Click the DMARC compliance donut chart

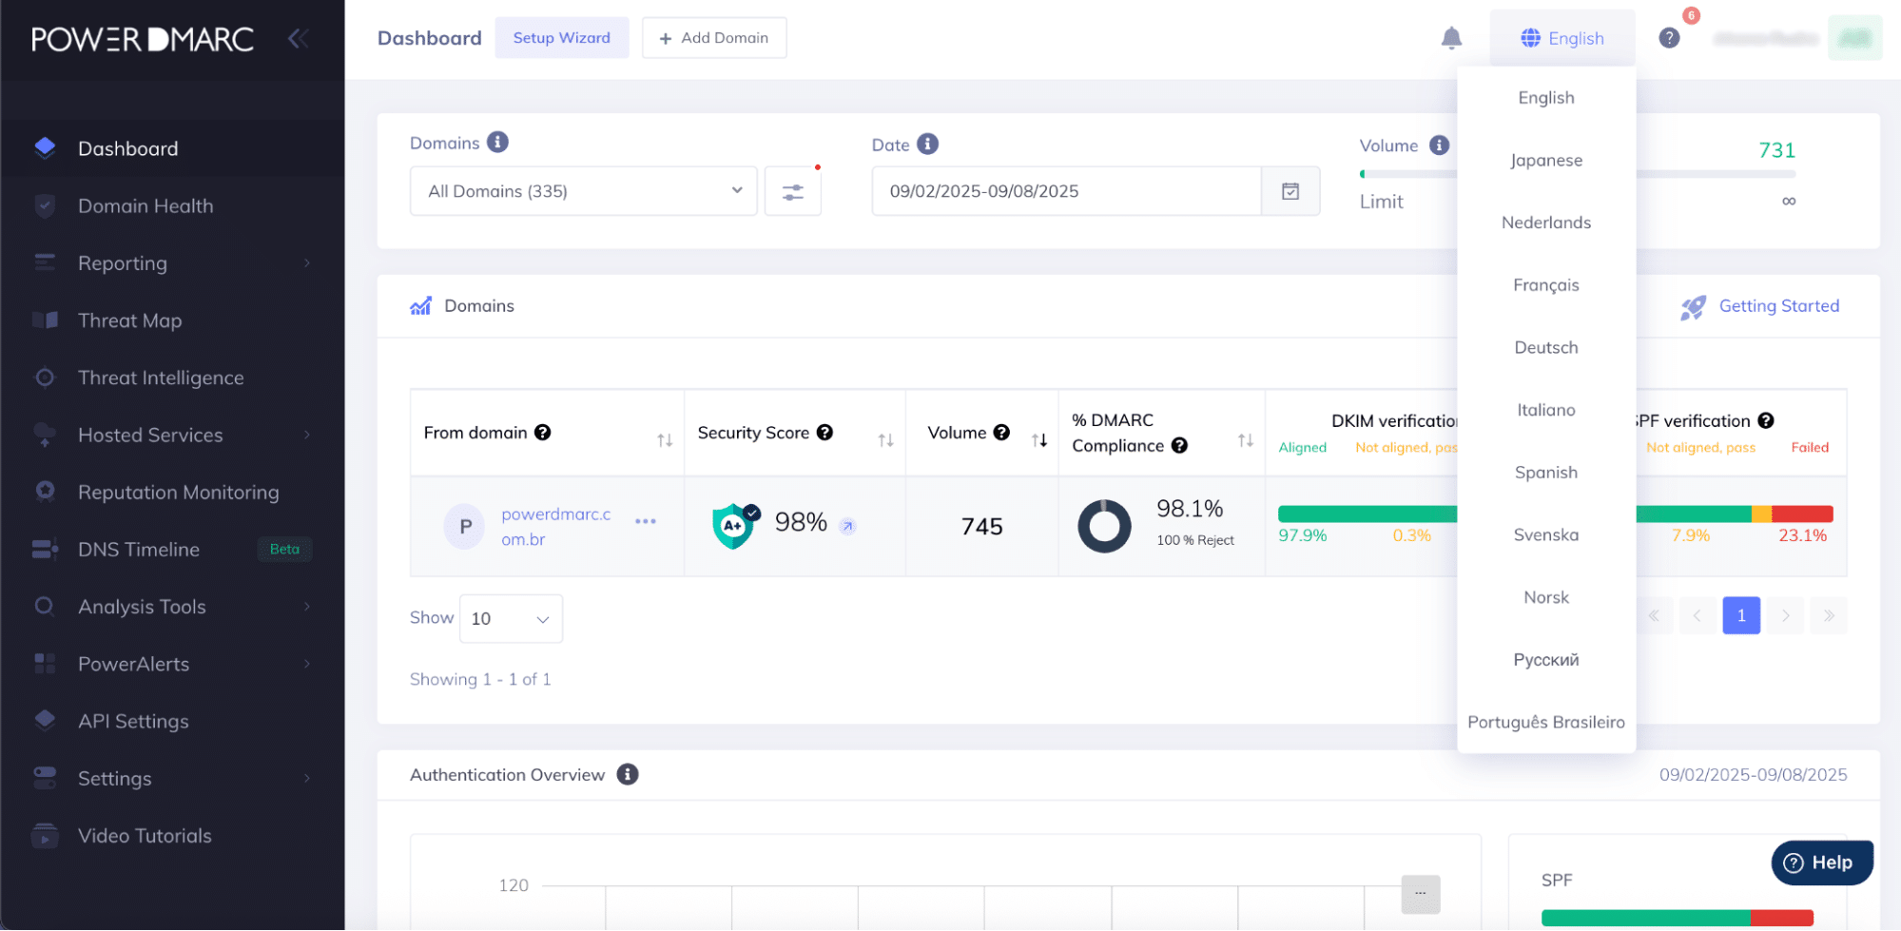point(1104,526)
